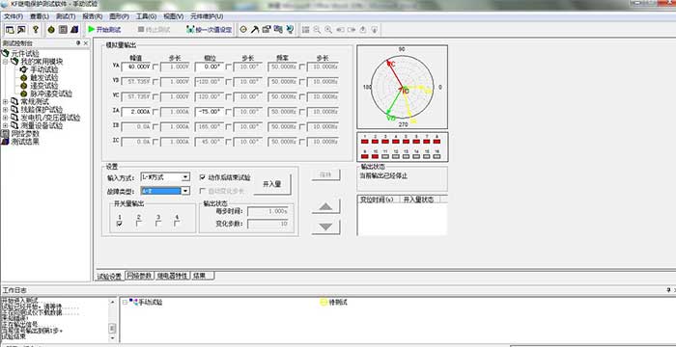This screenshot has height=347, width=676.
Task: Click the 开入量 button
Action: pyautogui.click(x=272, y=184)
